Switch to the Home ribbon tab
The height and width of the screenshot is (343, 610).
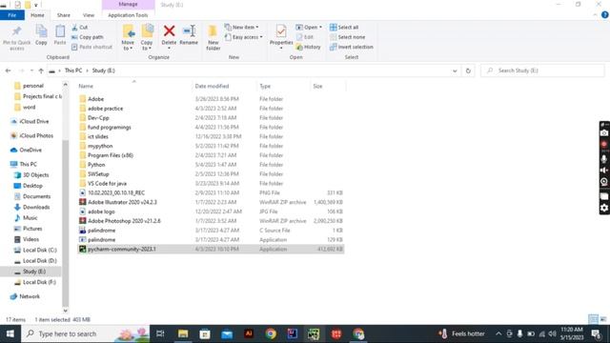(37, 15)
